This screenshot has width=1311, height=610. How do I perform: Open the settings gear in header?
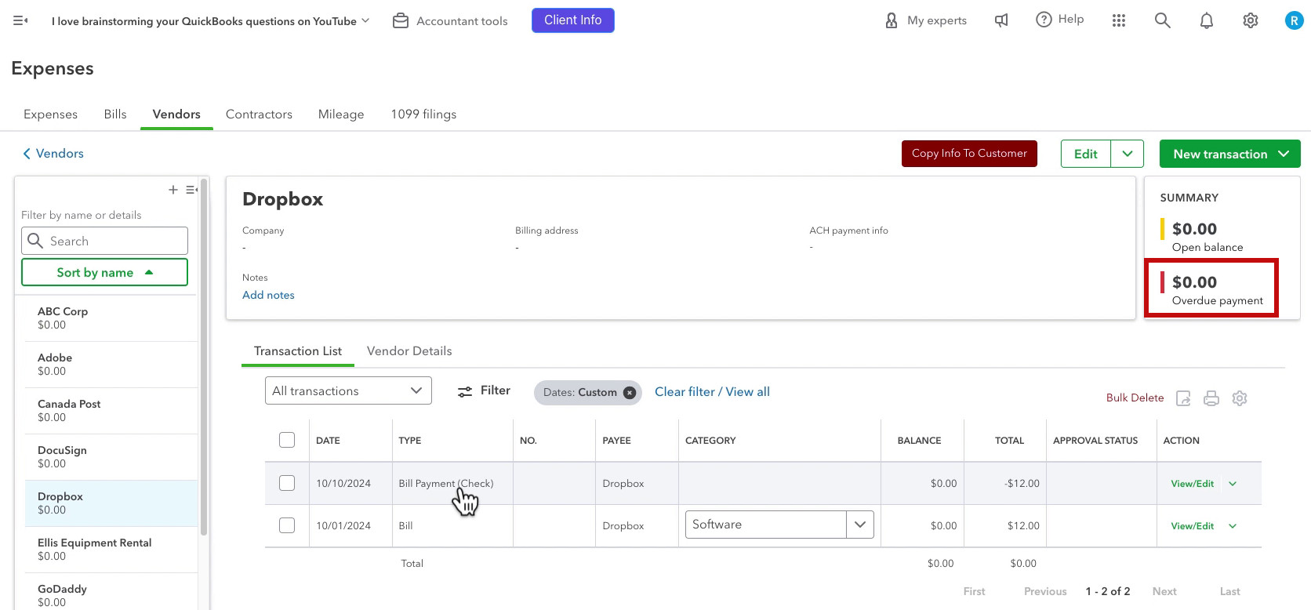pyautogui.click(x=1251, y=20)
